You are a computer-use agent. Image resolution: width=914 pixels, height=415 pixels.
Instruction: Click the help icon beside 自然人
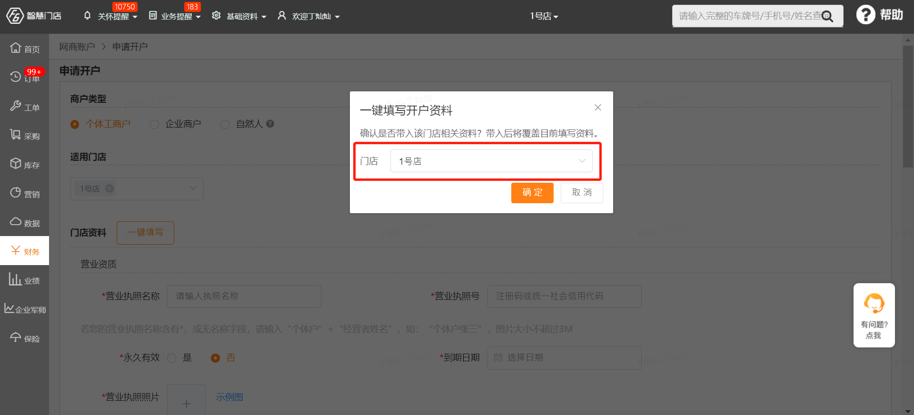coord(270,124)
